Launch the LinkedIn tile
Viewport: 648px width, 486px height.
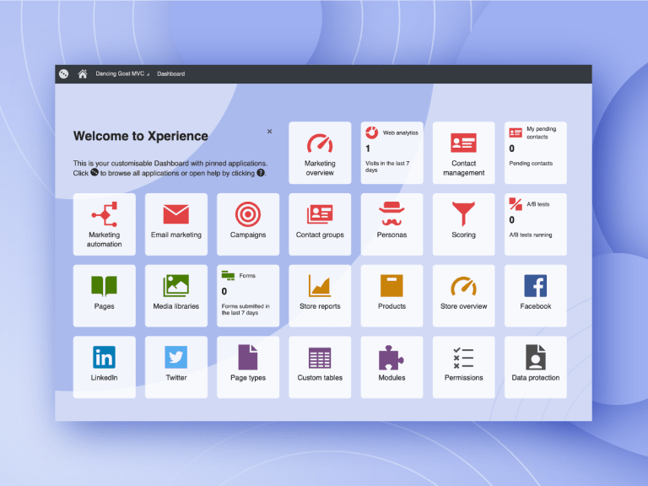click(104, 367)
